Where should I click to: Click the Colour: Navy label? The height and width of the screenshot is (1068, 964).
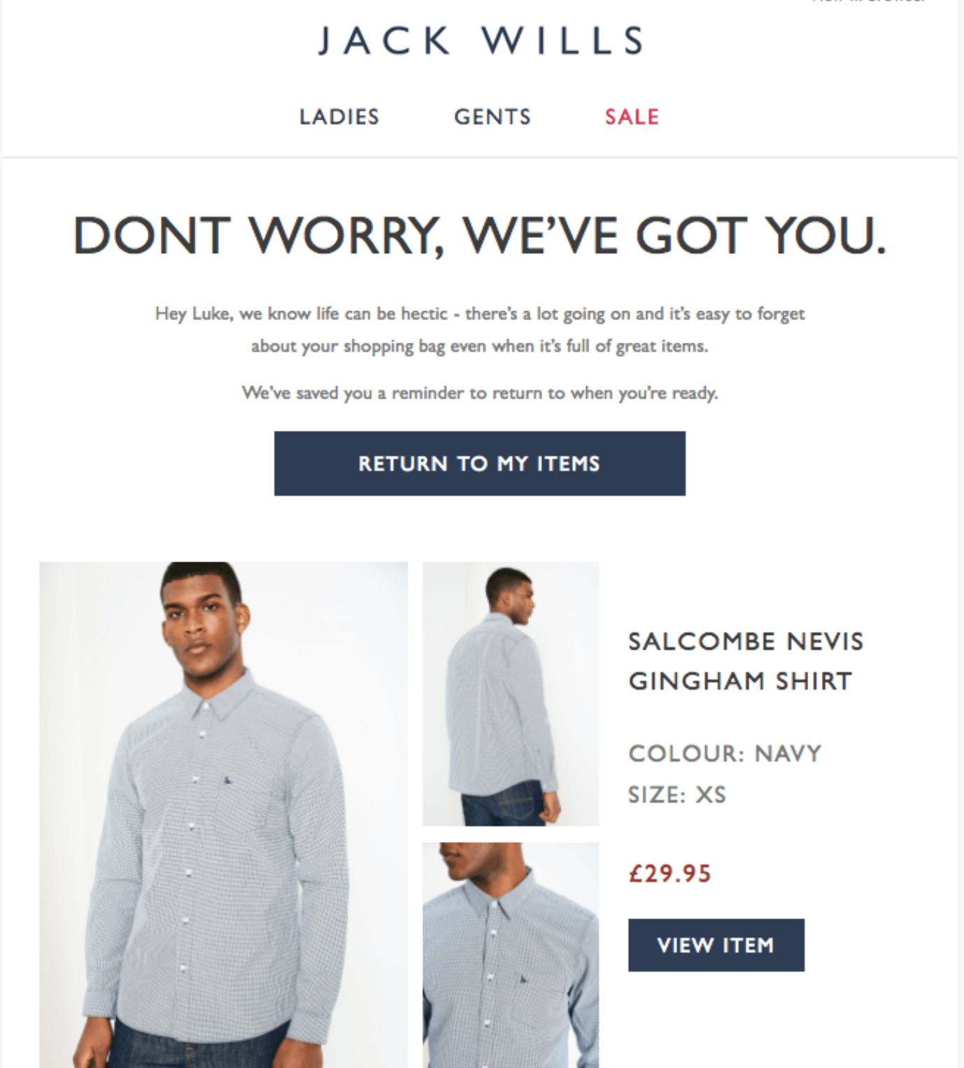tap(725, 753)
